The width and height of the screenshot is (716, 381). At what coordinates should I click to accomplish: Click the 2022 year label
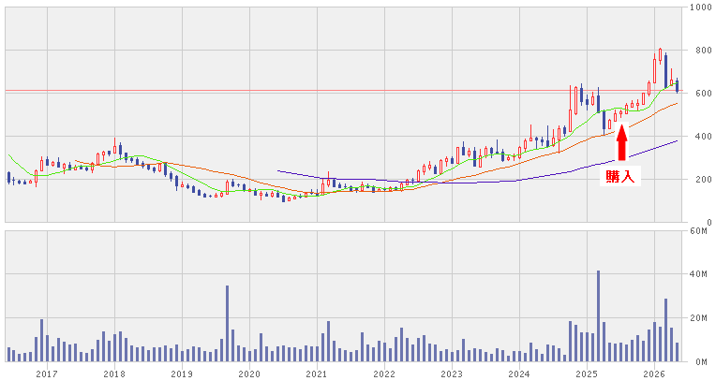point(384,374)
